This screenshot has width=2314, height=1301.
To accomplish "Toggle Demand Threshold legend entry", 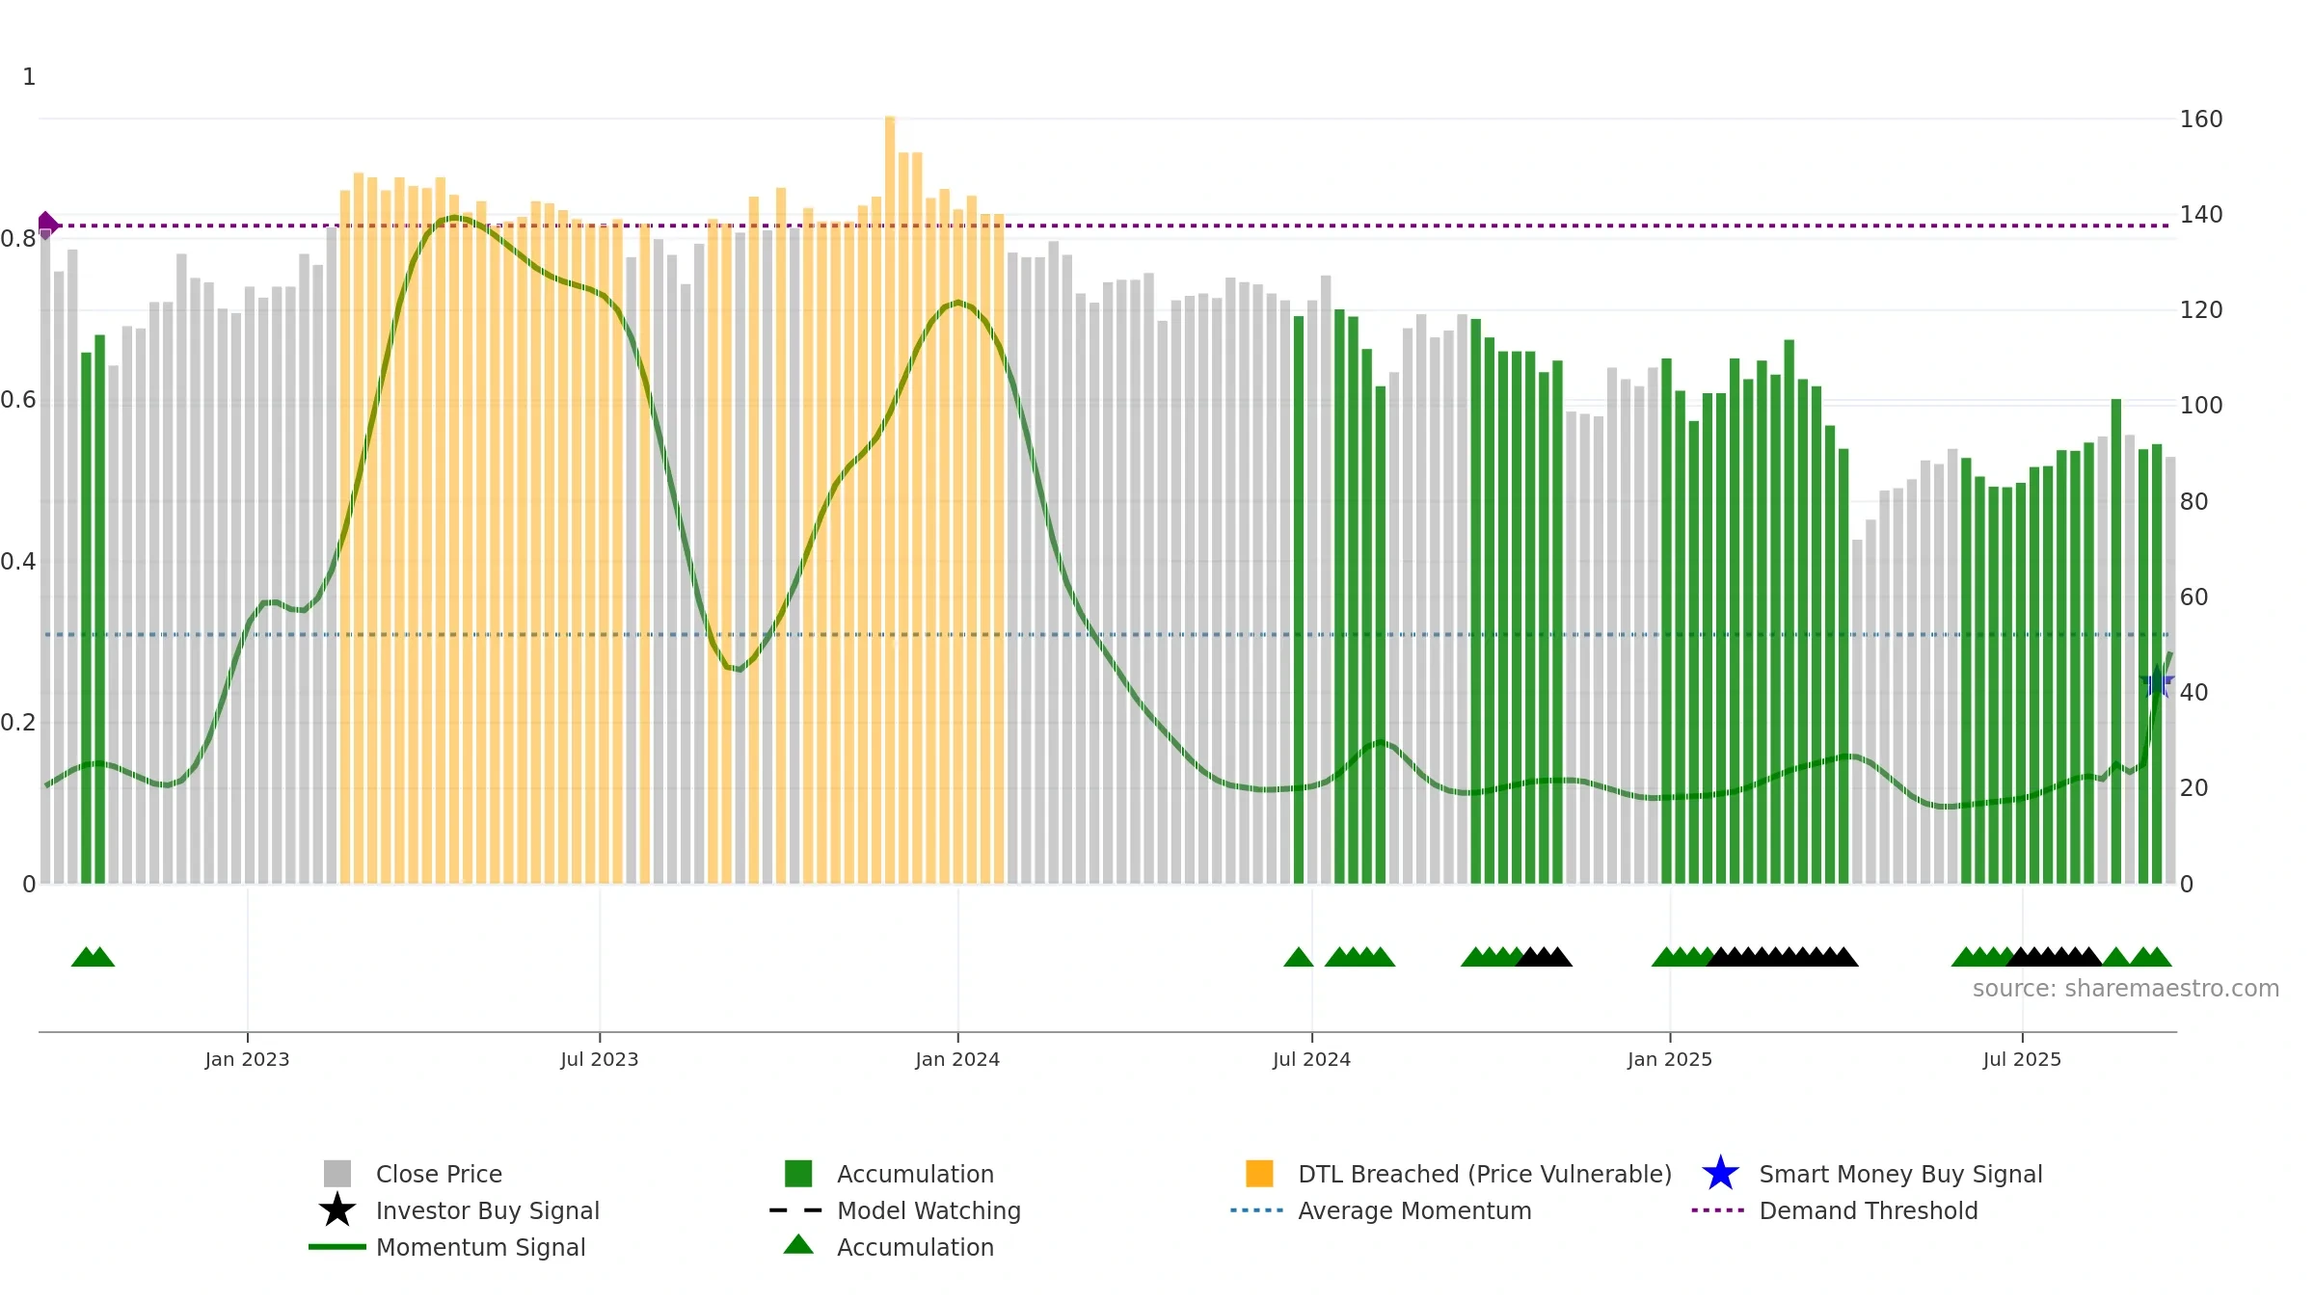I will [x=1869, y=1210].
